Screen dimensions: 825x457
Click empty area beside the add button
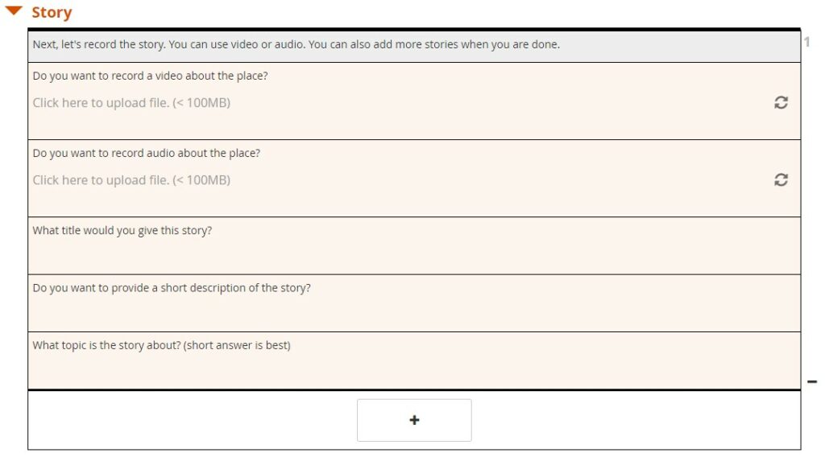point(632,420)
